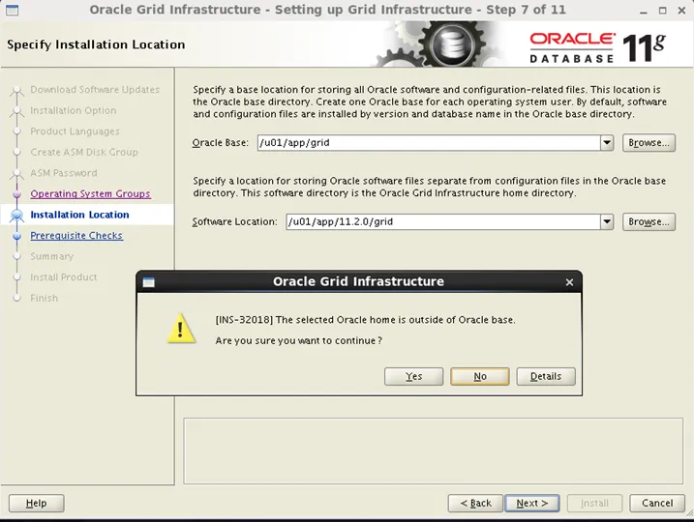Proceed with the Next button
The width and height of the screenshot is (694, 522).
point(531,503)
